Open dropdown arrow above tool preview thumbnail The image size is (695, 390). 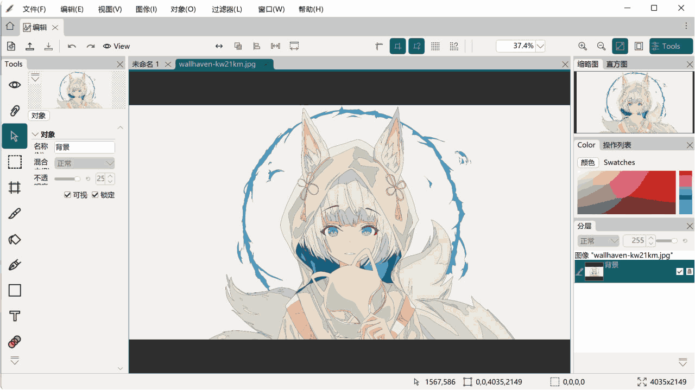pyautogui.click(x=35, y=78)
